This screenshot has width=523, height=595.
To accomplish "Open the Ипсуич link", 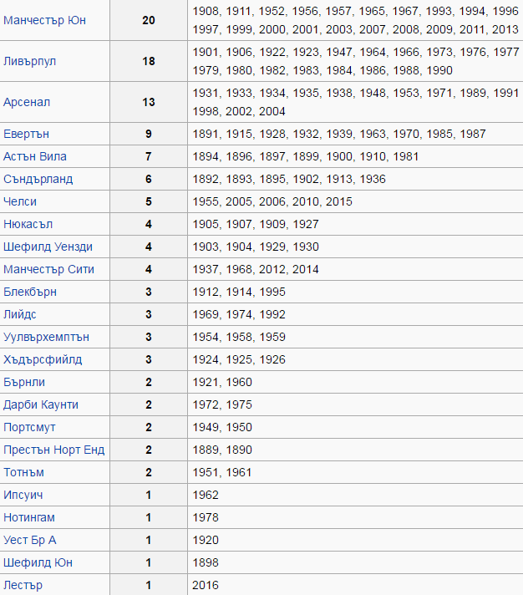I will point(23,496).
